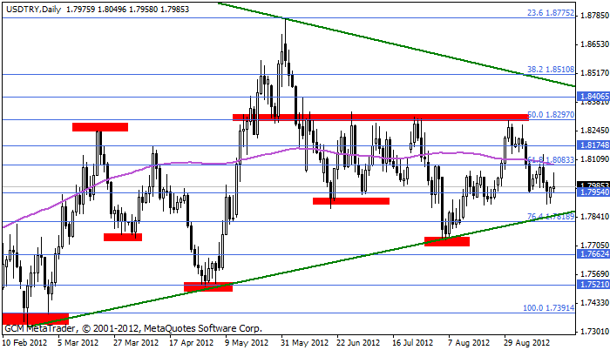The height and width of the screenshot is (350, 610).
Task: Select the red bar under the late-March low
Action: pos(123,237)
